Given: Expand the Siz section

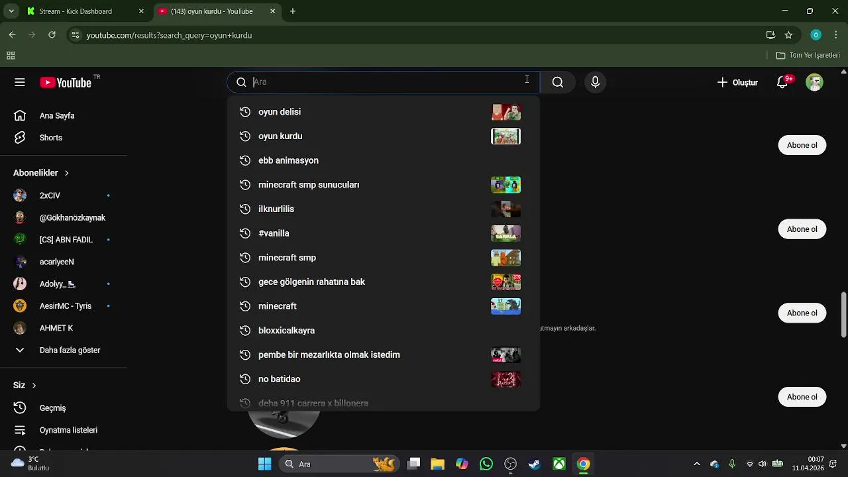Looking at the screenshot, I should pyautogui.click(x=25, y=385).
